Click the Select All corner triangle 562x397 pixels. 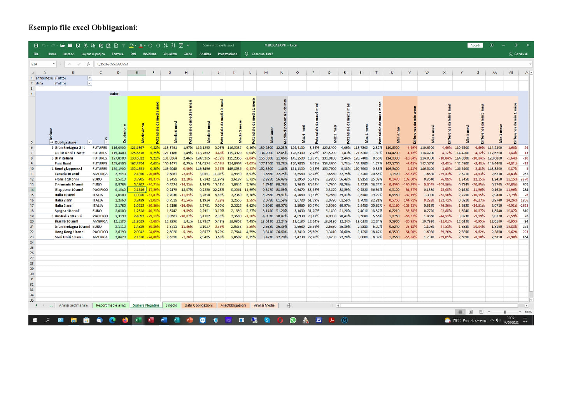[x=32, y=73]
